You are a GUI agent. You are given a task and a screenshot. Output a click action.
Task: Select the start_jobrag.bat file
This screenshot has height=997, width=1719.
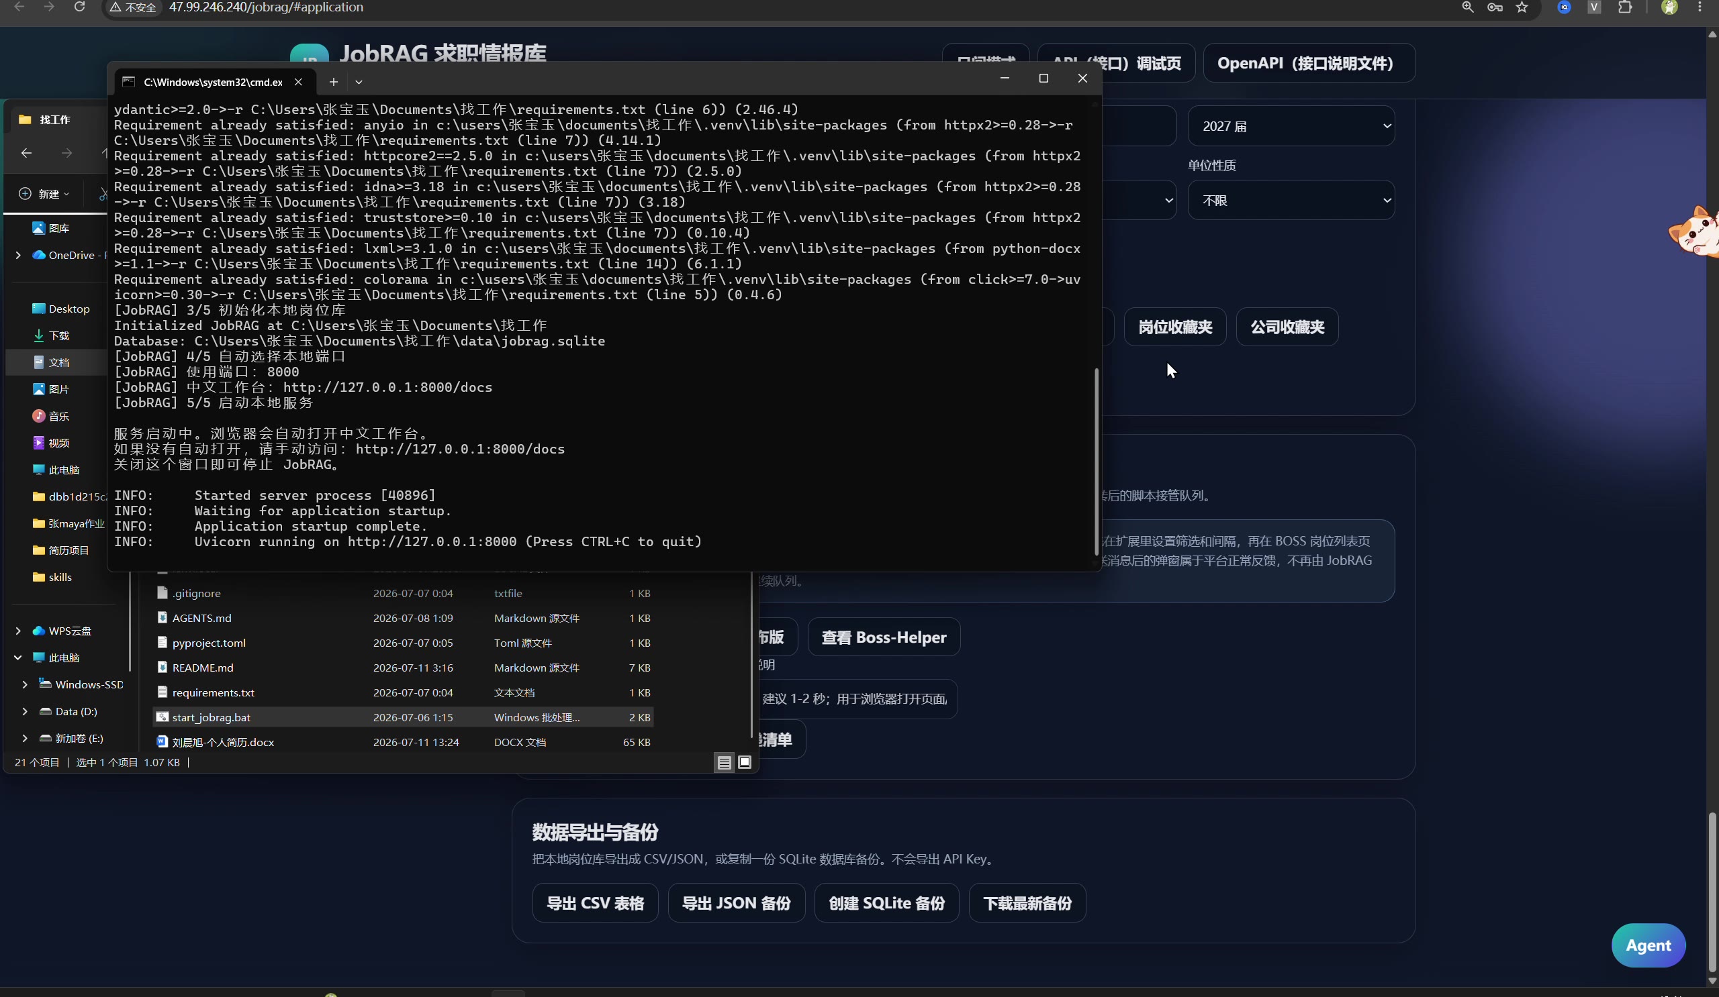tap(402, 717)
